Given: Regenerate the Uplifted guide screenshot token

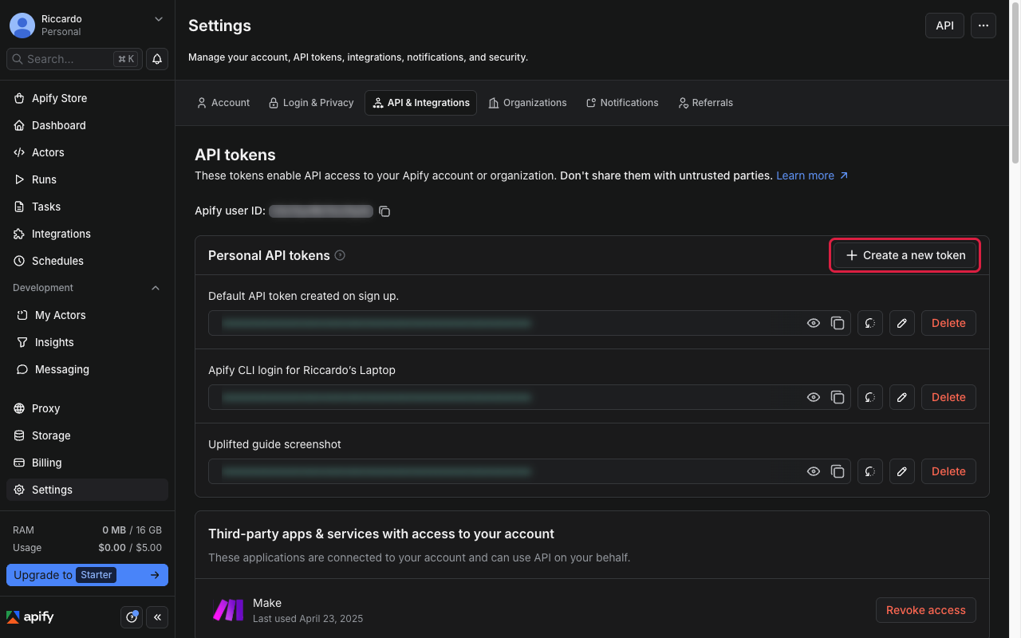Looking at the screenshot, I should coord(870,471).
